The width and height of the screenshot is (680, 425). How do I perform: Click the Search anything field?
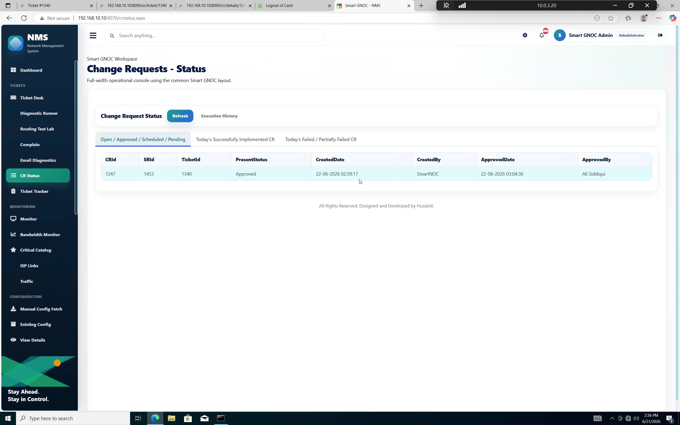(x=214, y=35)
